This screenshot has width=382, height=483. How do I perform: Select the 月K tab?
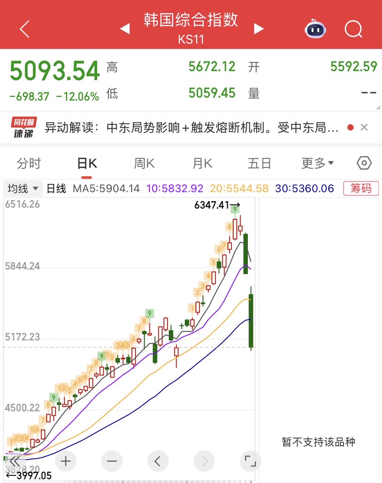[202, 163]
